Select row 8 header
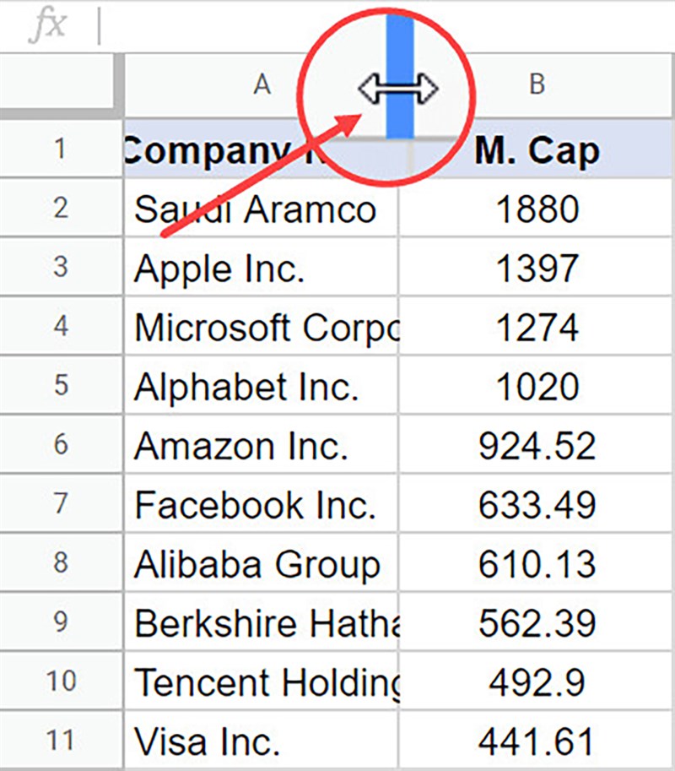675x771 pixels. click(x=61, y=563)
